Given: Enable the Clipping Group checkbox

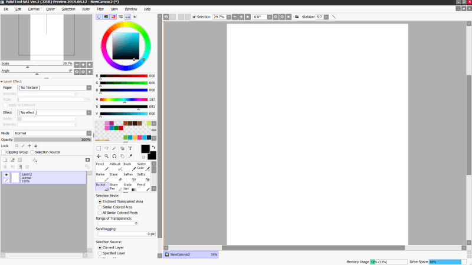Looking at the screenshot, I should coord(4,152).
